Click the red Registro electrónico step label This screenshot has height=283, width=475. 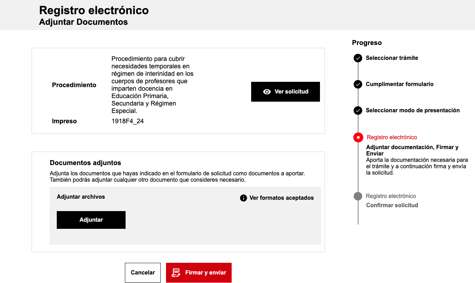click(x=392, y=137)
